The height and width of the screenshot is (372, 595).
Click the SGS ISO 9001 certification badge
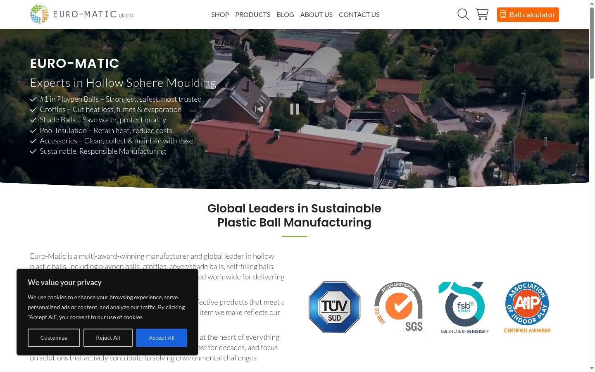pos(400,307)
